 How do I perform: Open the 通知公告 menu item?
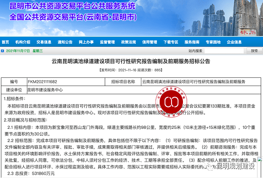[x=65, y=42]
